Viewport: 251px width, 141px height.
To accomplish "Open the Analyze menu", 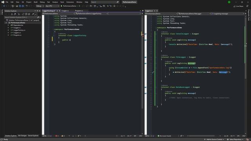I will (55, 2).
